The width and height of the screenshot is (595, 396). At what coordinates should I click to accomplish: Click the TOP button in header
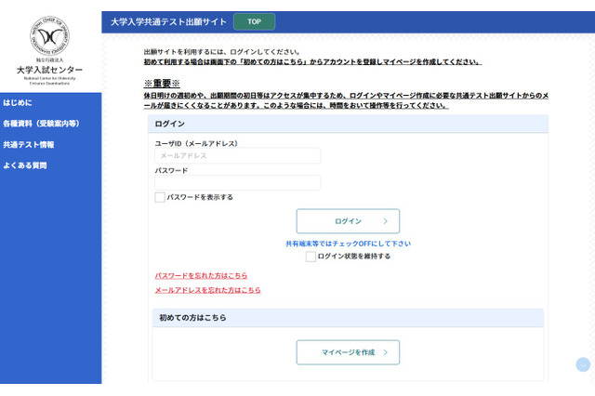coord(254,21)
